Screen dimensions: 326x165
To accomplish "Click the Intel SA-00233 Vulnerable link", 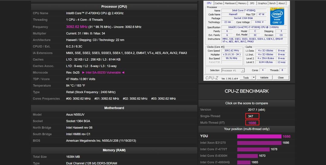I will [103, 73].
